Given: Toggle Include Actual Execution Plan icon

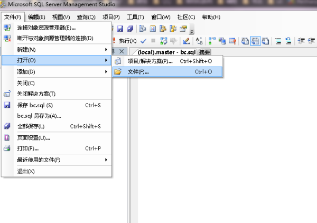Looking at the screenshot, I should point(212,41).
